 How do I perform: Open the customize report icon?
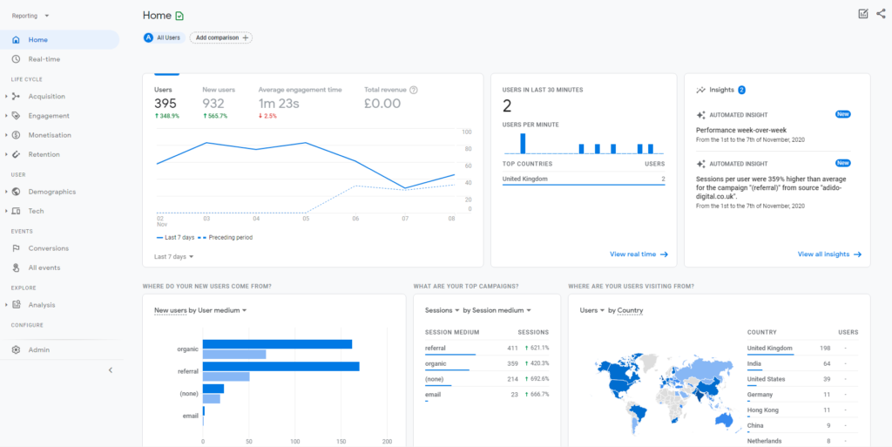[862, 13]
